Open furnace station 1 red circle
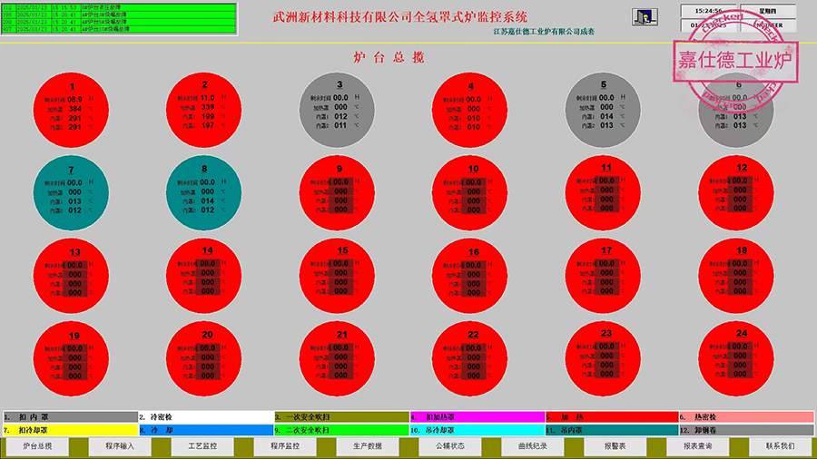817x459 pixels. (72, 110)
